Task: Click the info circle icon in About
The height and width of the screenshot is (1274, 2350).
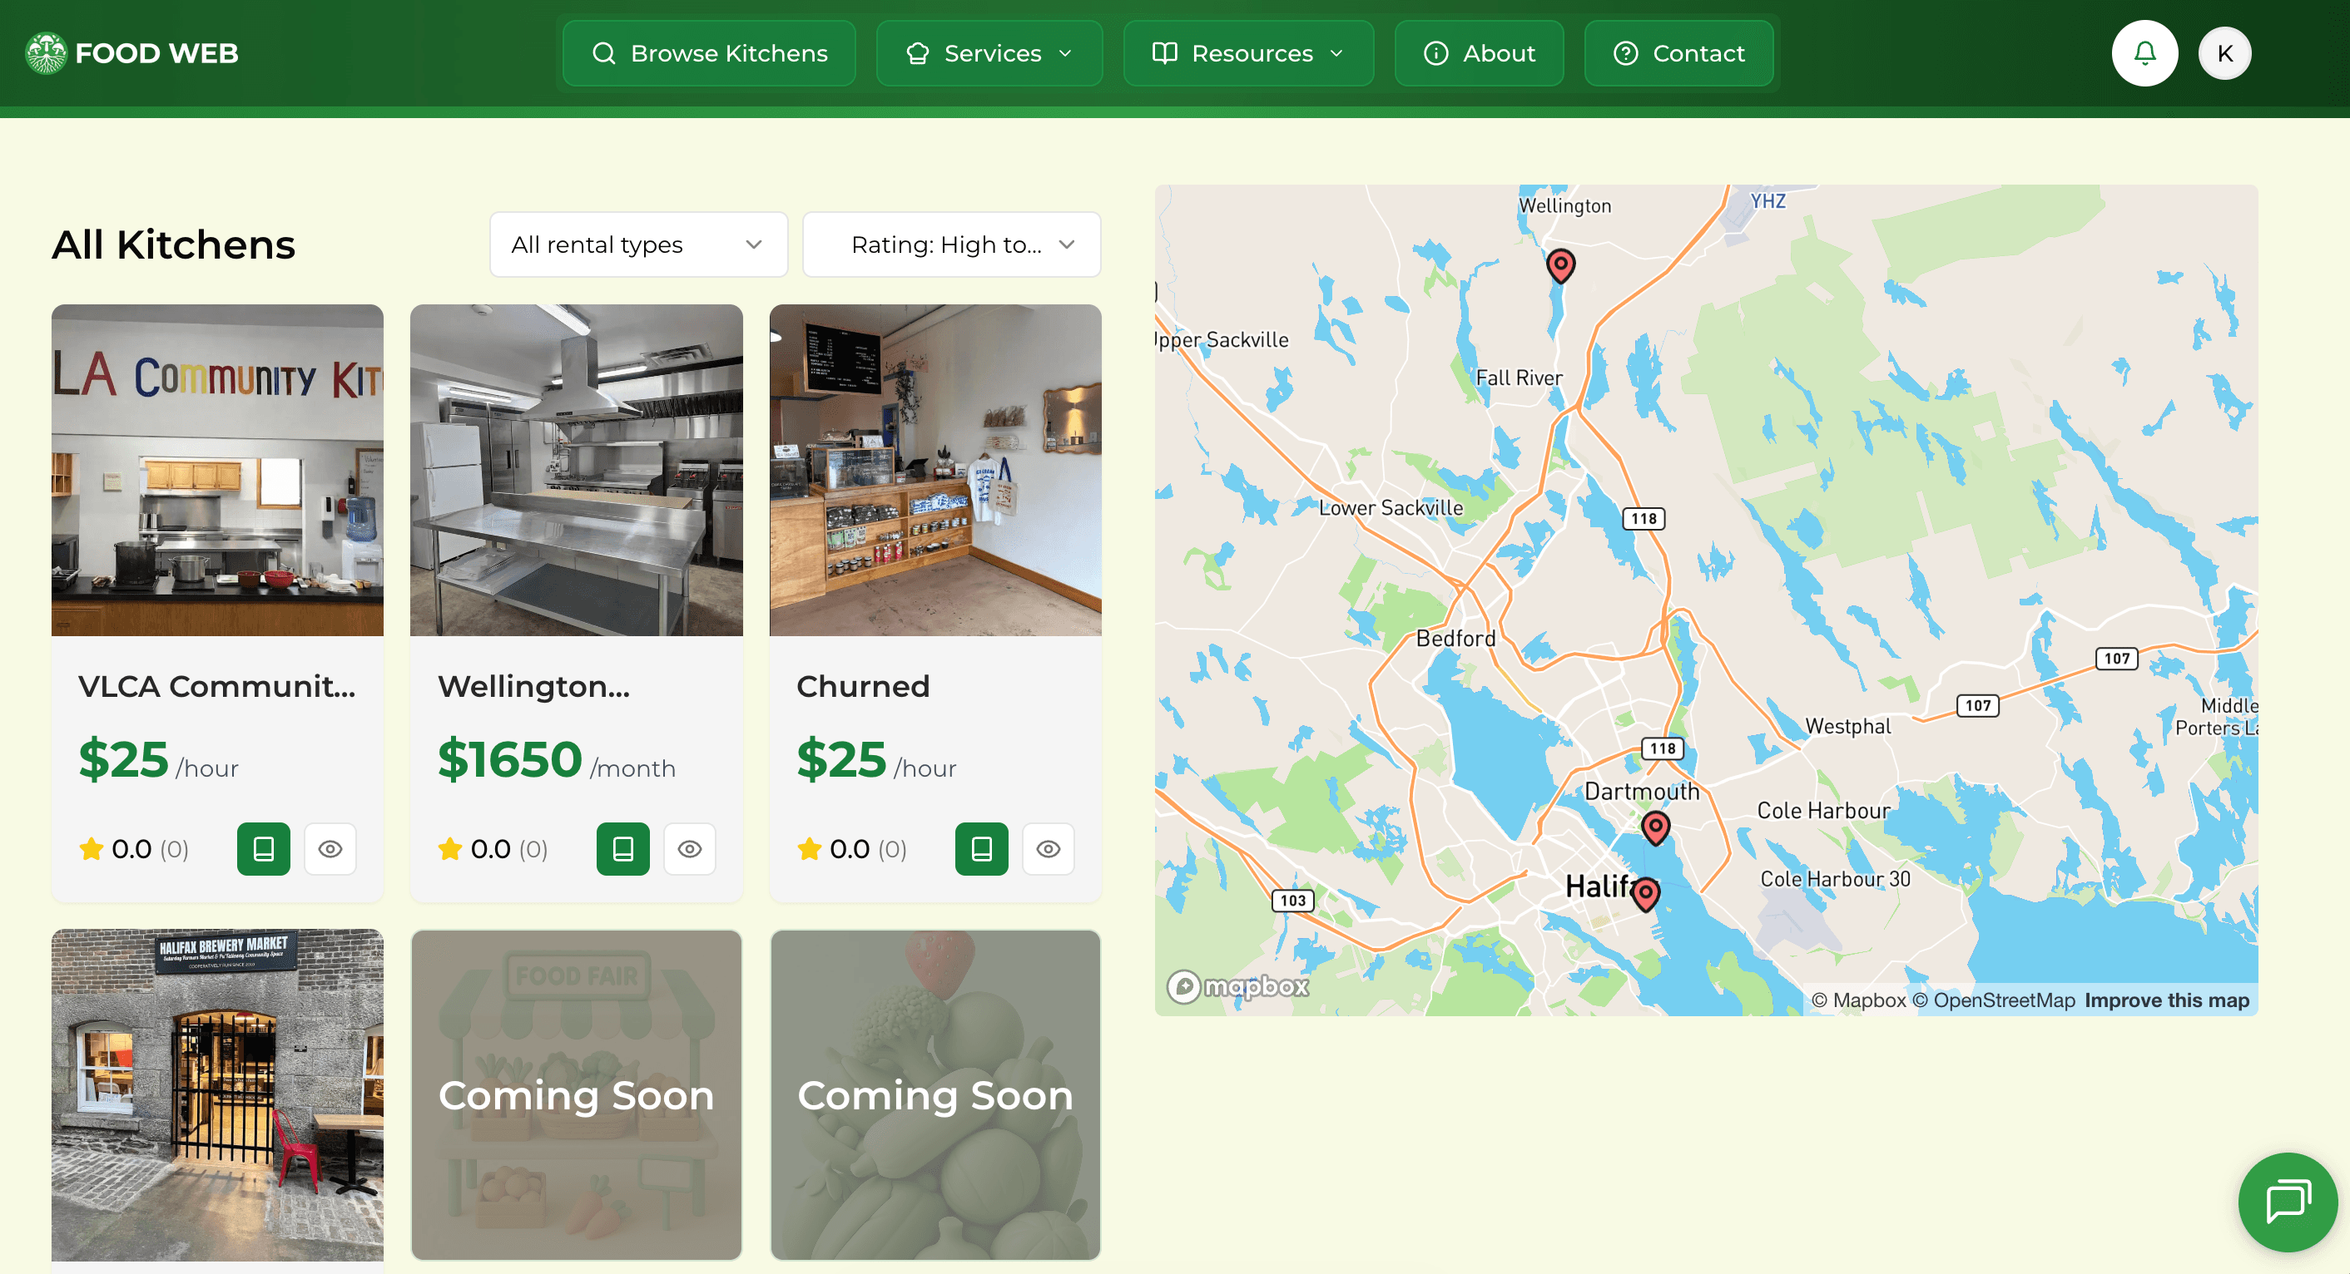Action: (x=1436, y=53)
